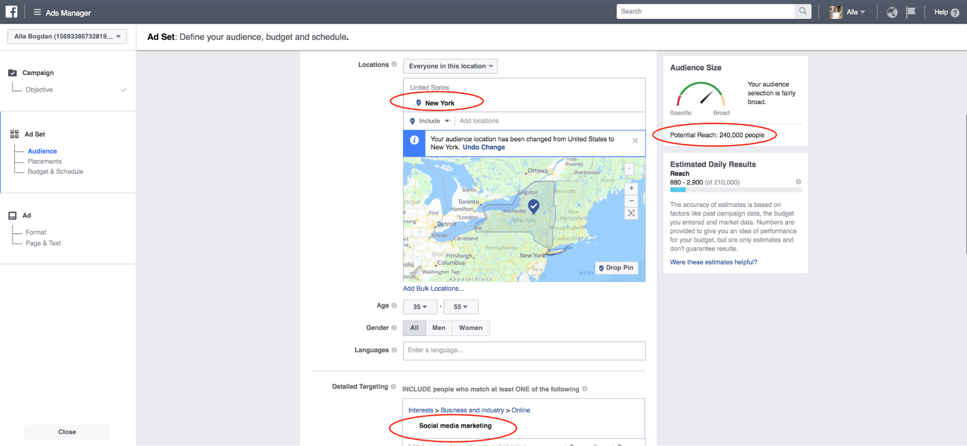Click the search magnifier button
This screenshot has height=446, width=967.
coord(803,12)
